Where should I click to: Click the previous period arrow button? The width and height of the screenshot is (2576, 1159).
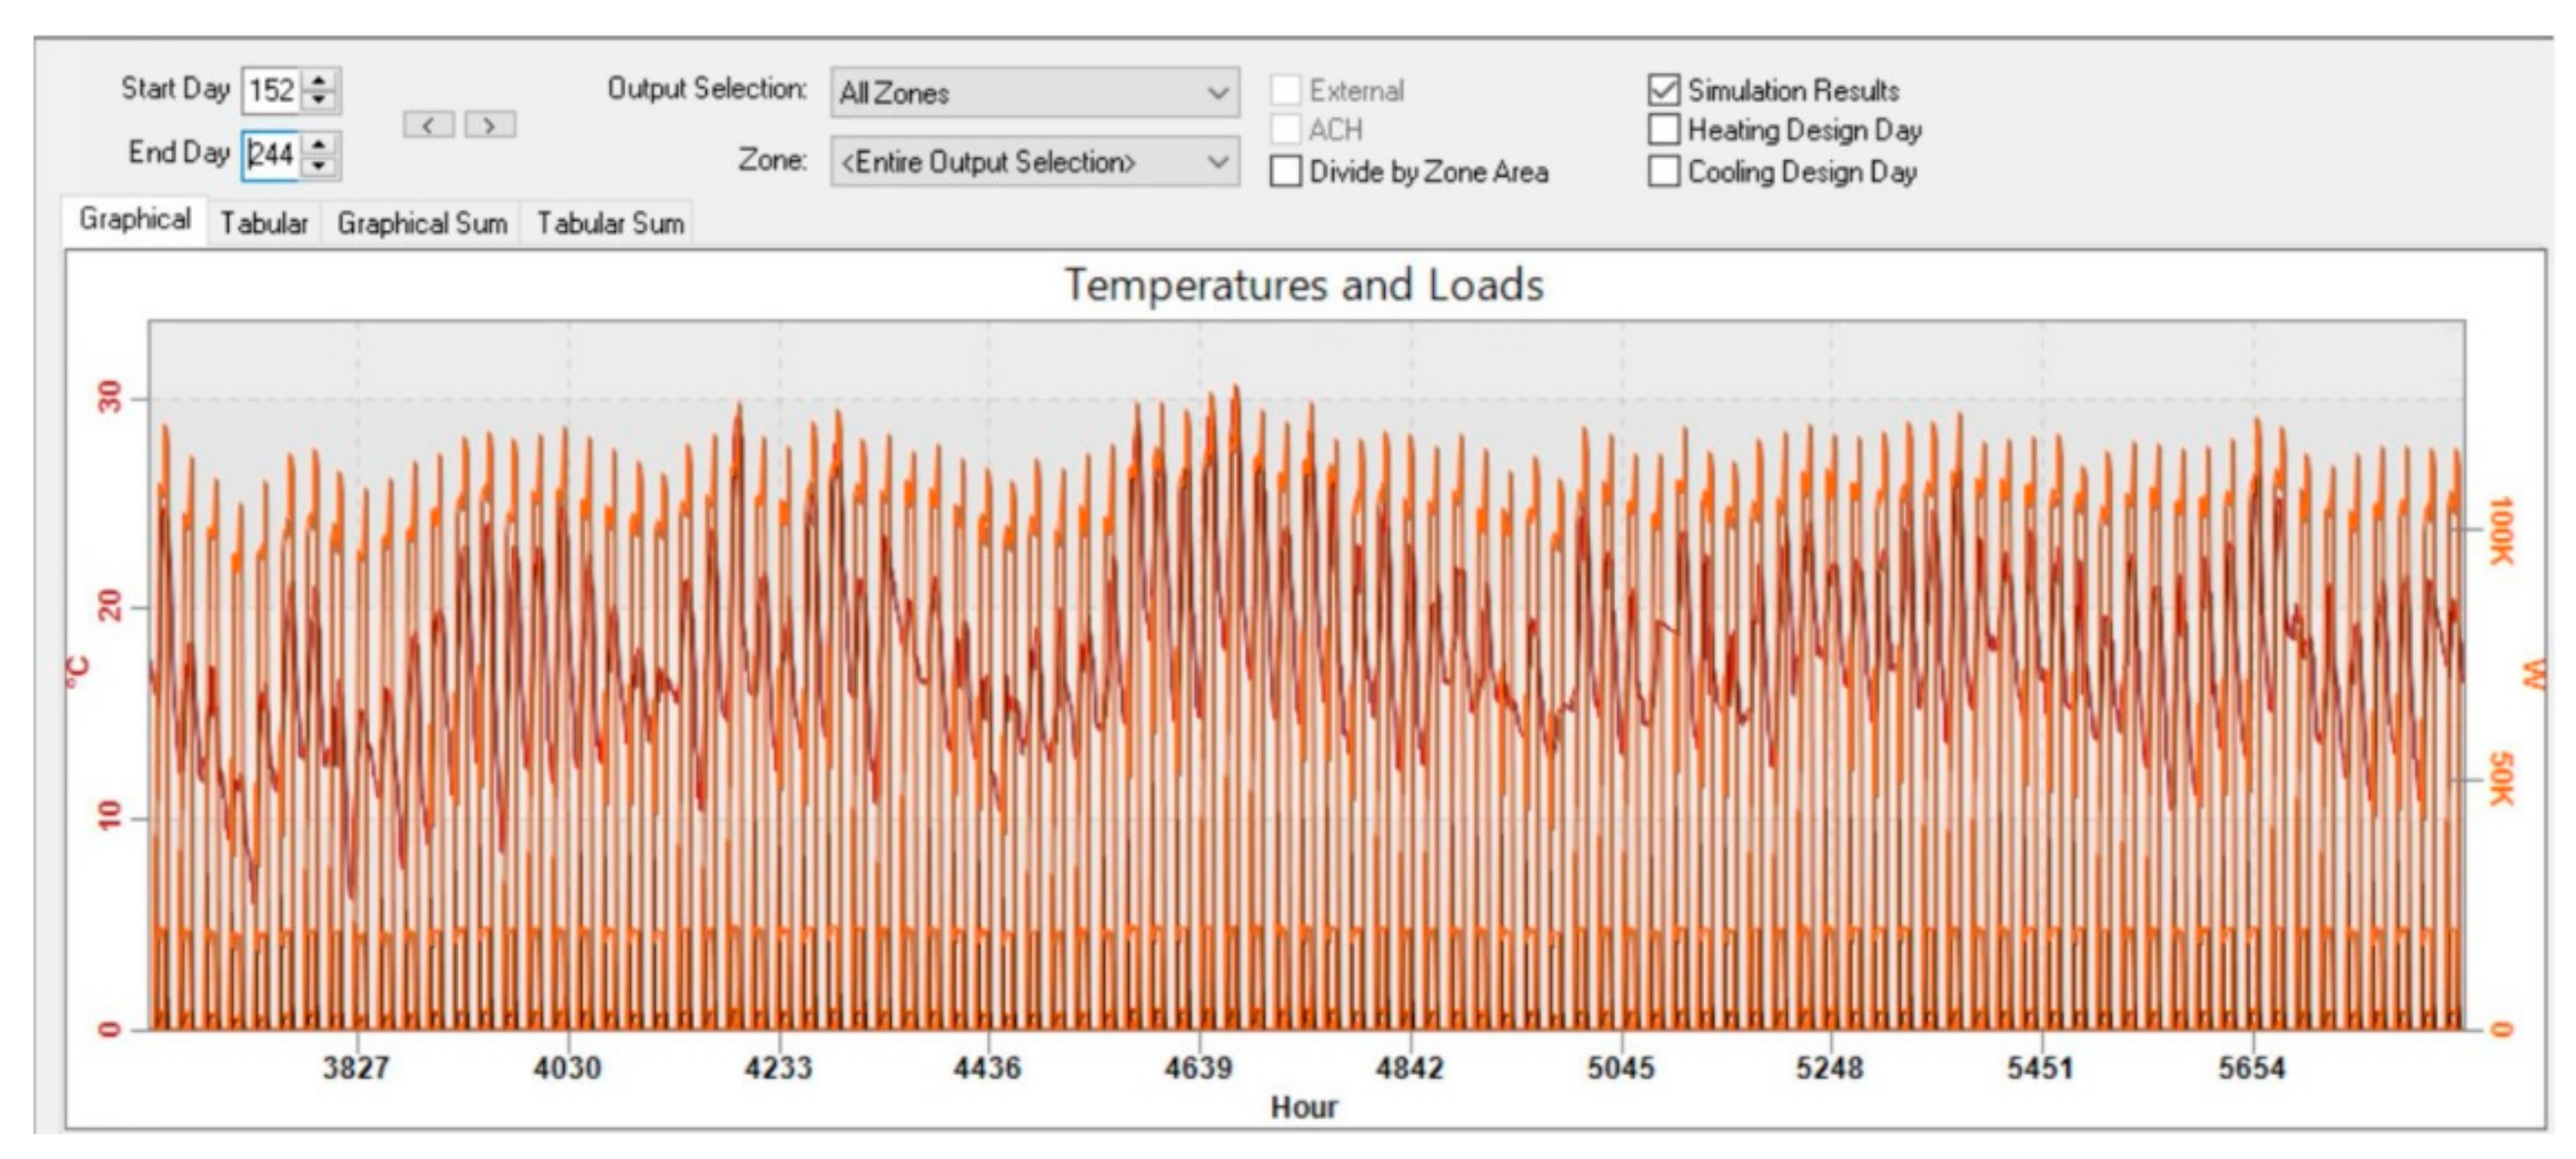click(x=429, y=125)
